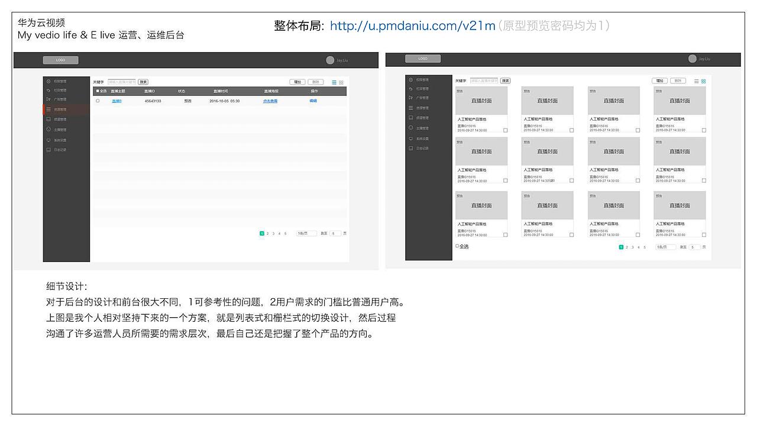Go to page 5 in list-view pagination

click(285, 234)
